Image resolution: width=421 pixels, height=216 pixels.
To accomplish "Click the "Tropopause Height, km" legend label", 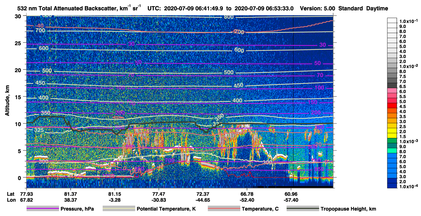I will pyautogui.click(x=348, y=209).
